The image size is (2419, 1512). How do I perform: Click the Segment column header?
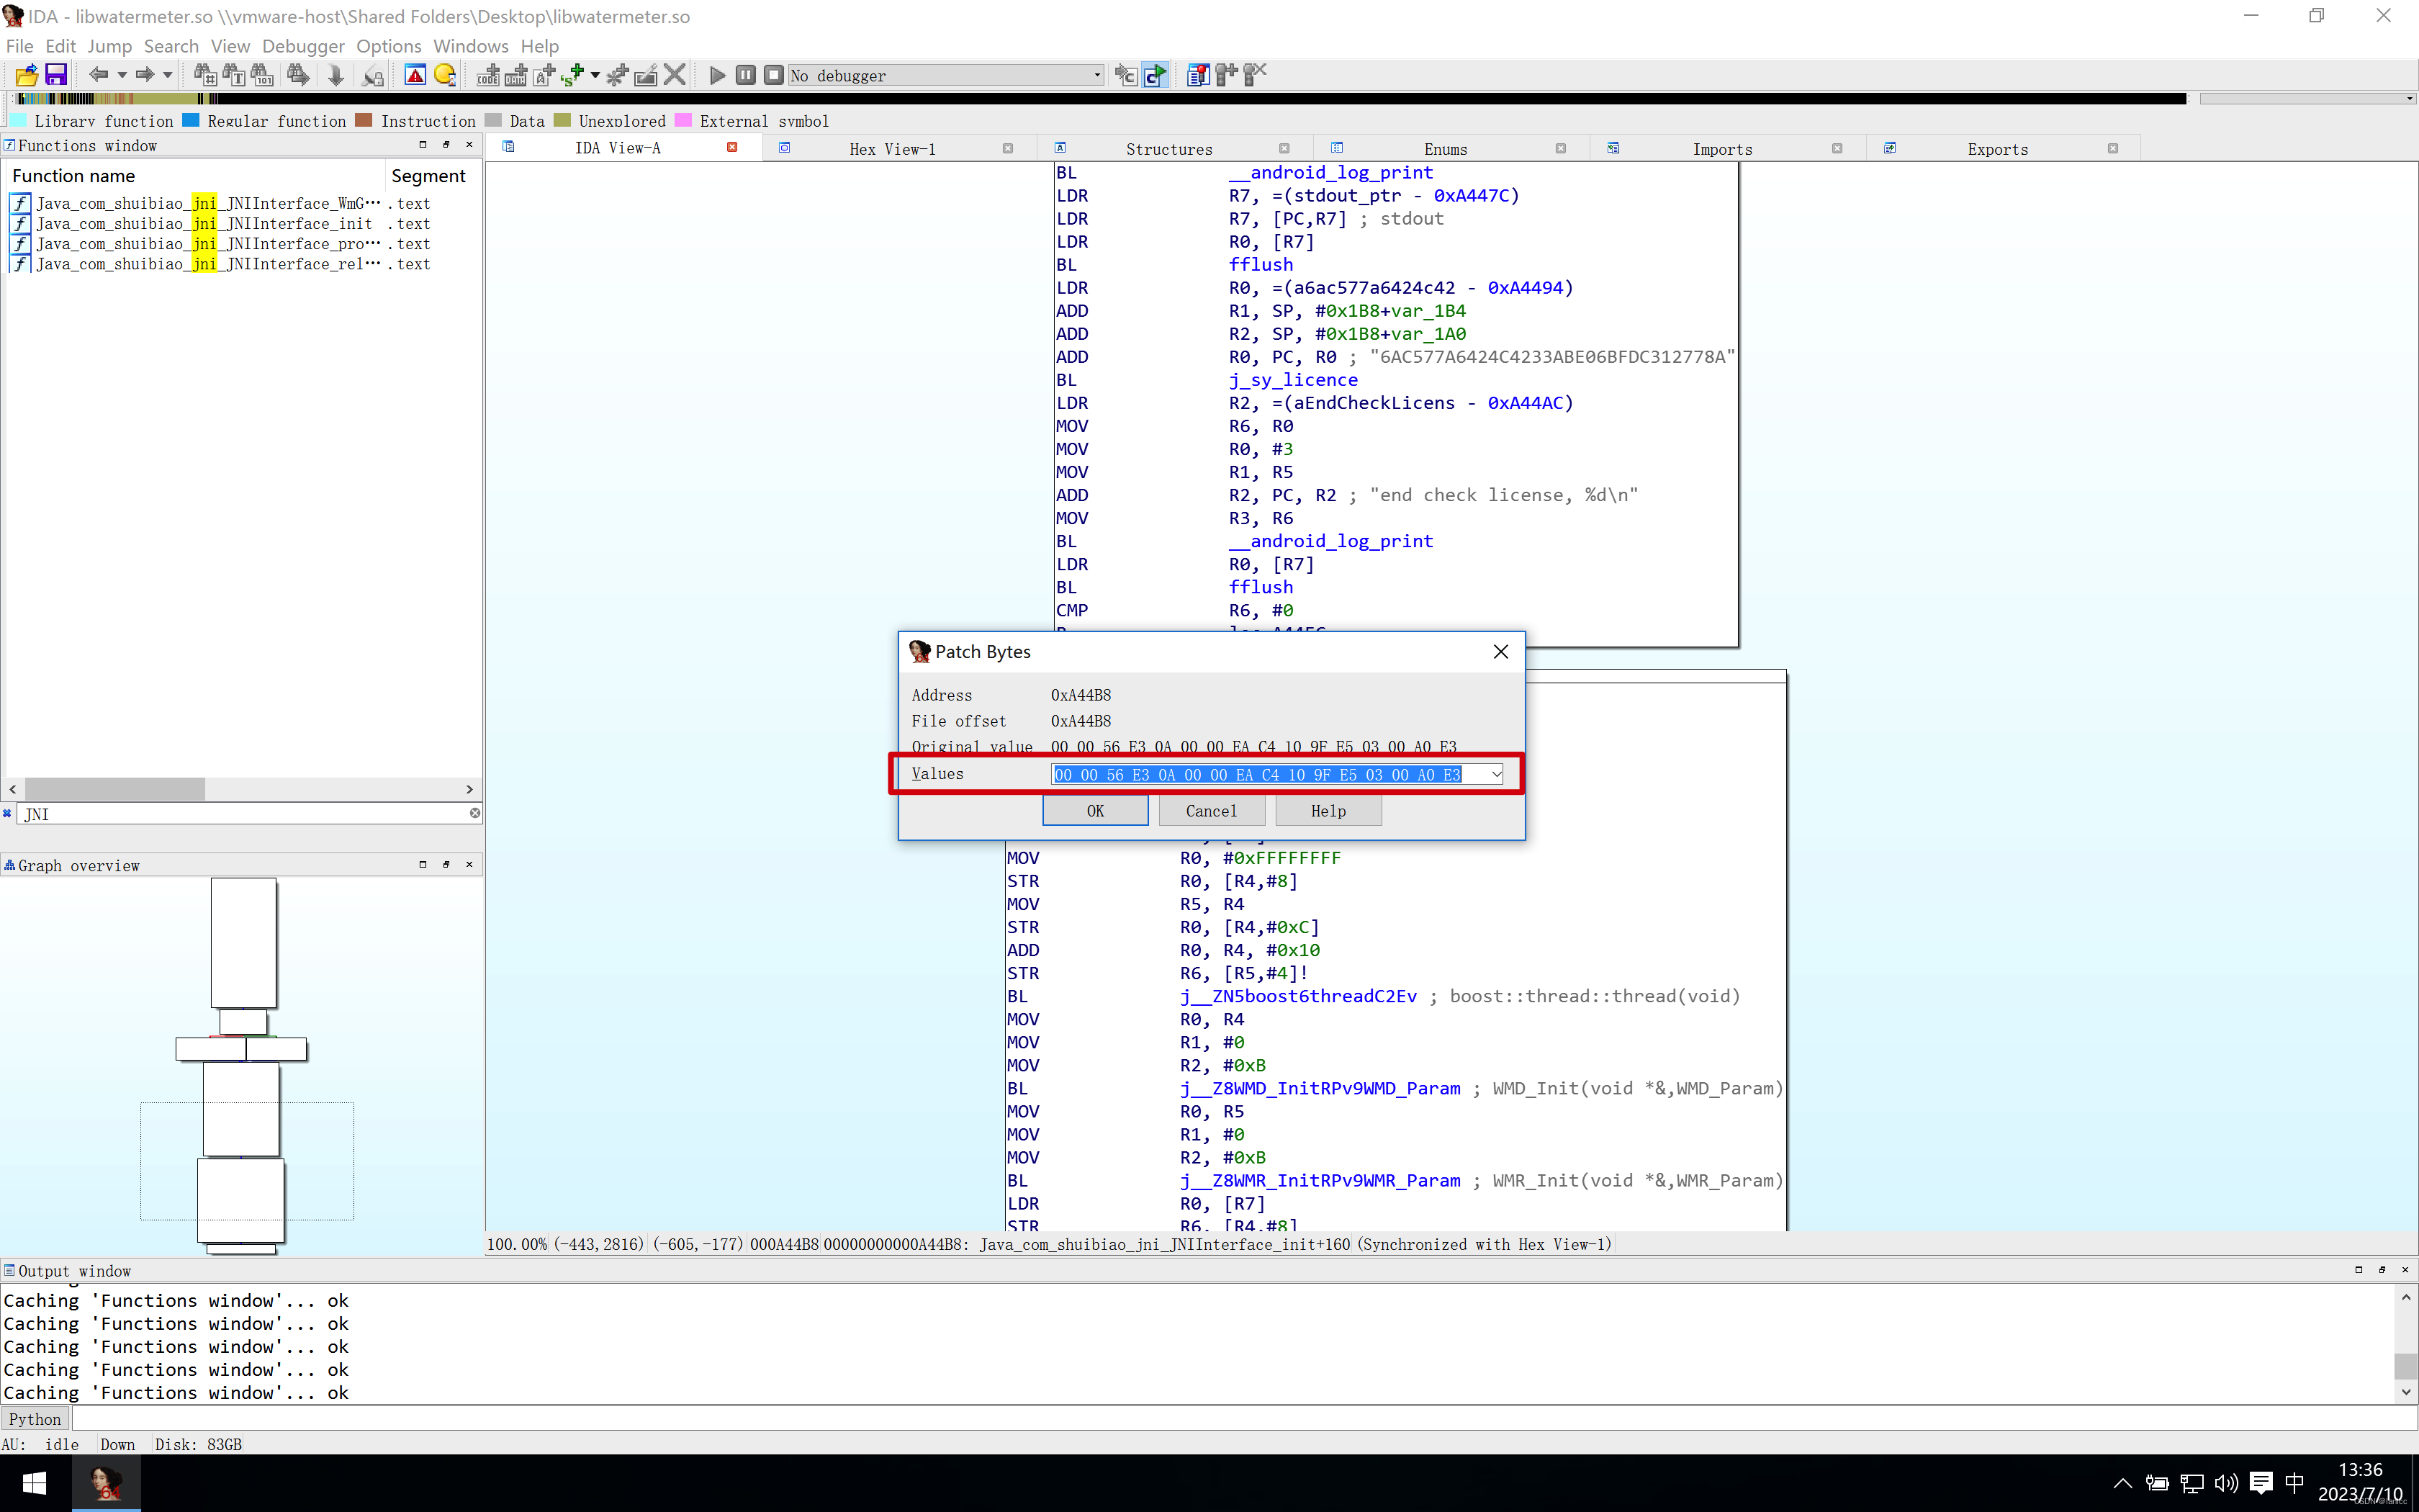click(x=428, y=176)
